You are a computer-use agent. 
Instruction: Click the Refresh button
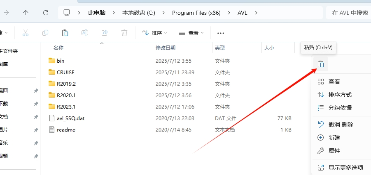45,13
